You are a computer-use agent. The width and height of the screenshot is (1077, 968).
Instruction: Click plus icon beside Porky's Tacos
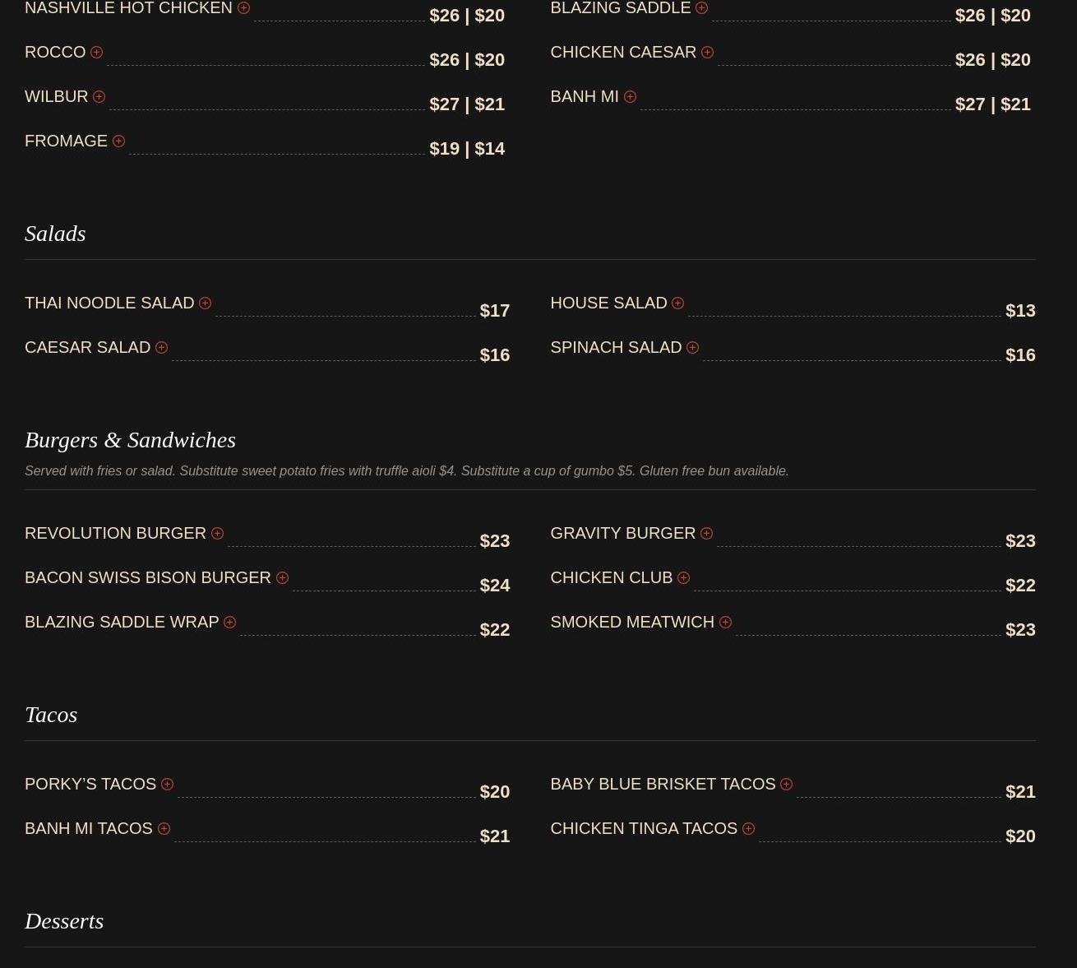tap(167, 785)
